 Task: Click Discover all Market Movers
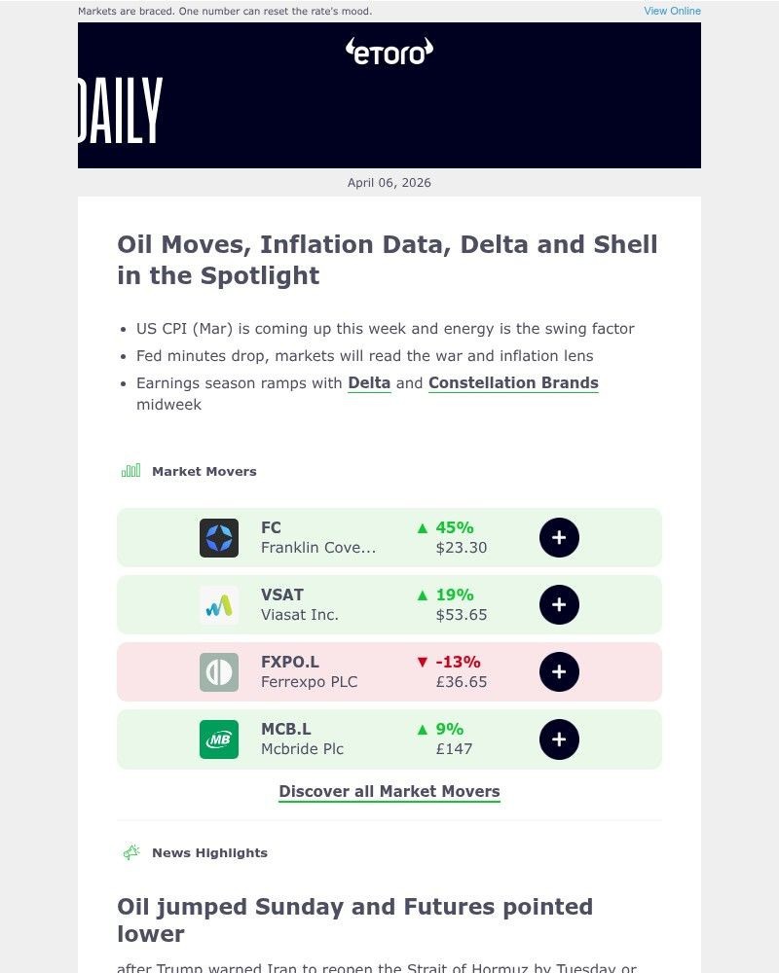389,791
